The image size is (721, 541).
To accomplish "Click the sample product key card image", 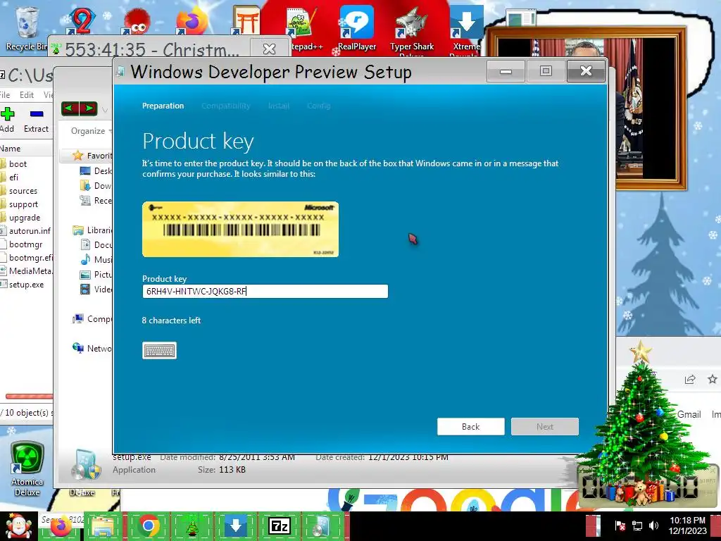I will pyautogui.click(x=241, y=229).
